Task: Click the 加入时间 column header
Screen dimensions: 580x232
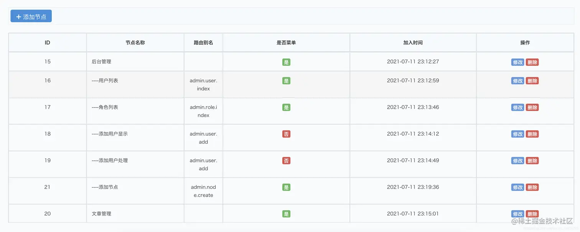Action: pos(413,42)
